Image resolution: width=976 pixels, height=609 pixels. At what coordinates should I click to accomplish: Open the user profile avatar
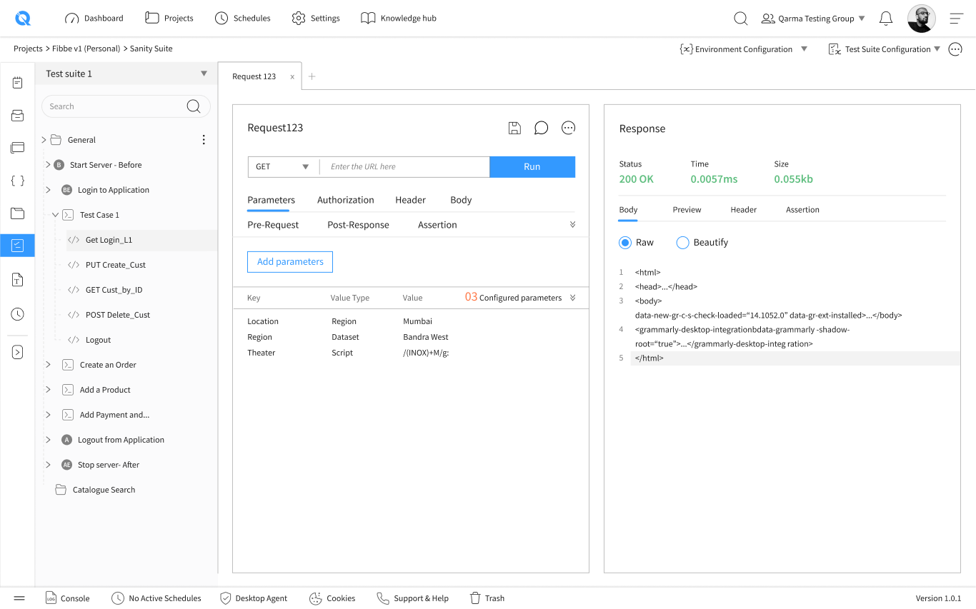(921, 19)
